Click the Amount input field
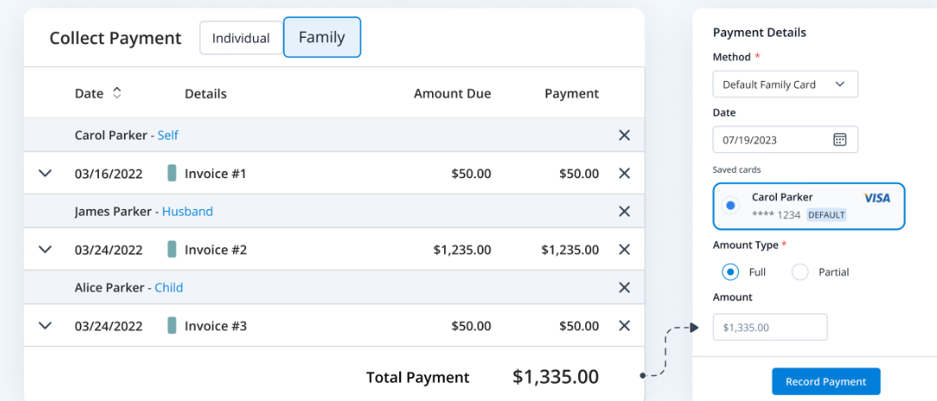The height and width of the screenshot is (401, 937). [770, 327]
